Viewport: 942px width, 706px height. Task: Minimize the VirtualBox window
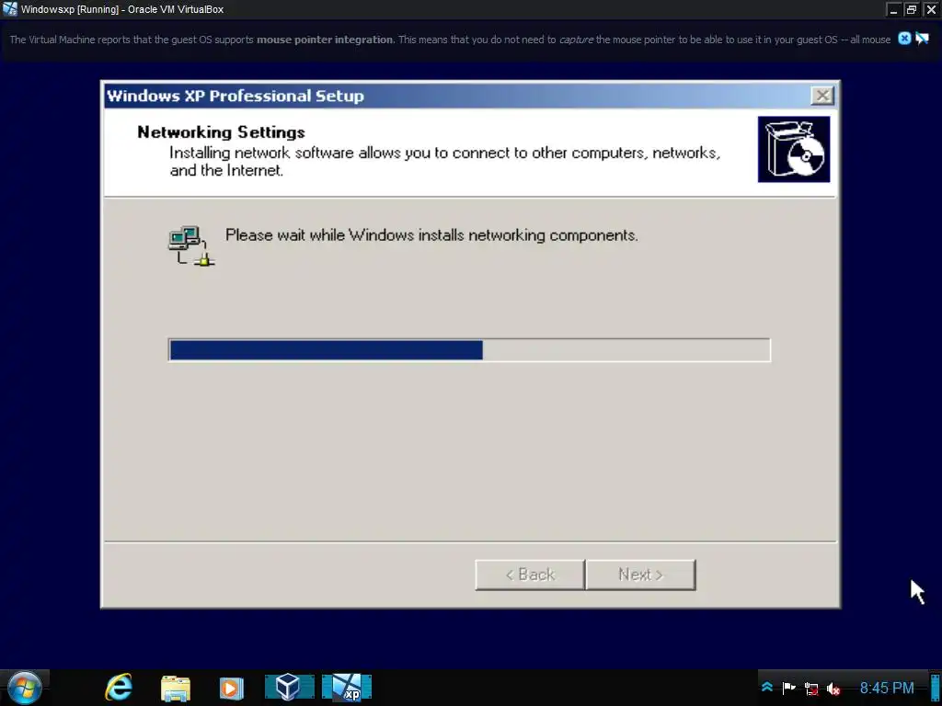click(894, 9)
